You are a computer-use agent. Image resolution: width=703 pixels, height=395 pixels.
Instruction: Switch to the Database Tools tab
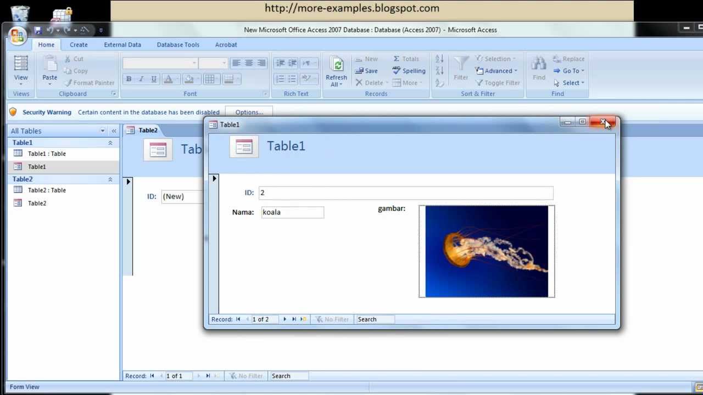[178, 45]
